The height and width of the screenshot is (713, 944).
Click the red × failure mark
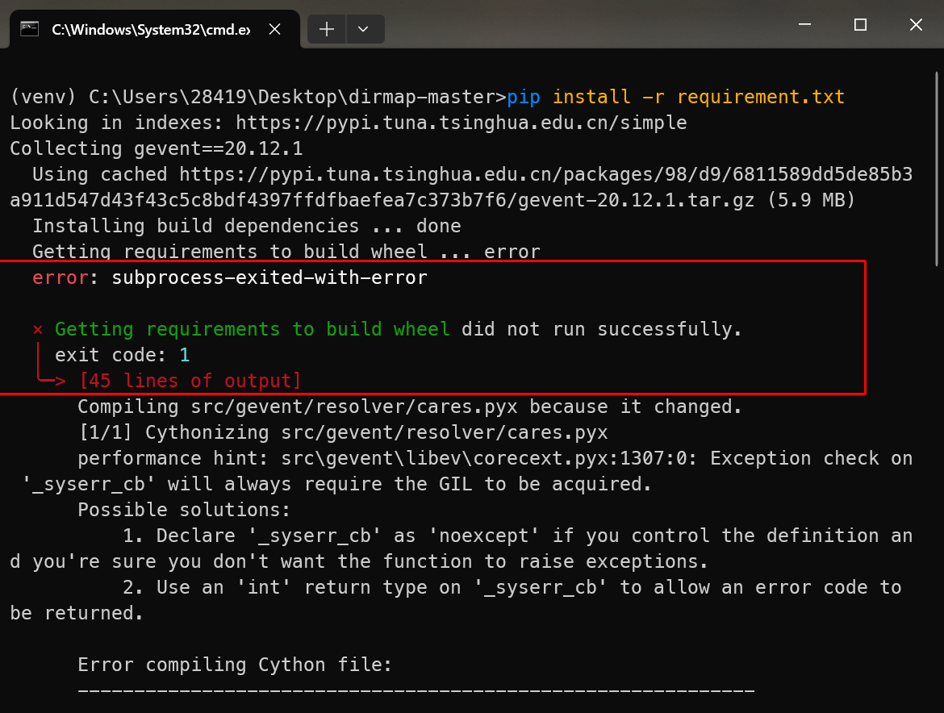[x=38, y=329]
